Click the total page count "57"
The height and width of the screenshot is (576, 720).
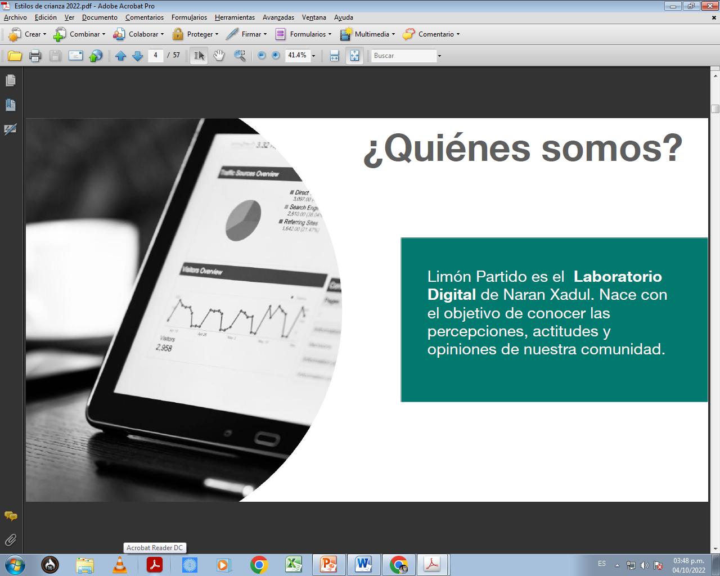pos(177,55)
